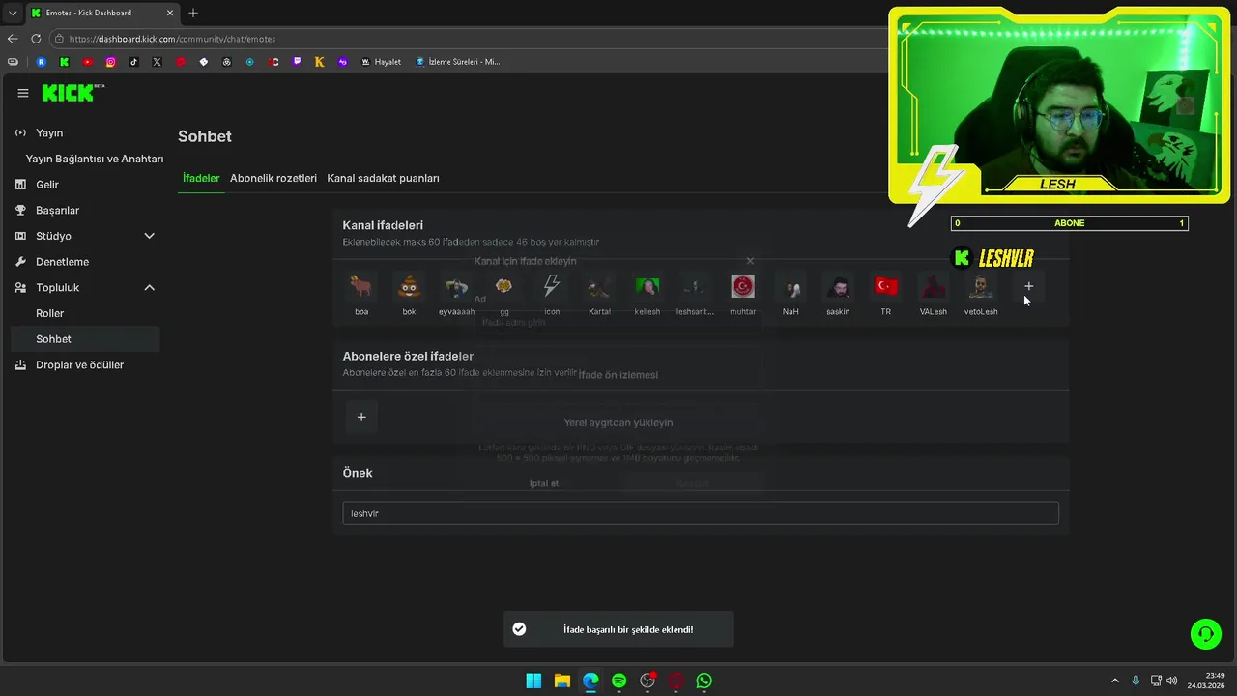Open Yayın Bağlantısı ve Anahtarı
Viewport: 1237px width, 696px height.
pyautogui.click(x=95, y=159)
